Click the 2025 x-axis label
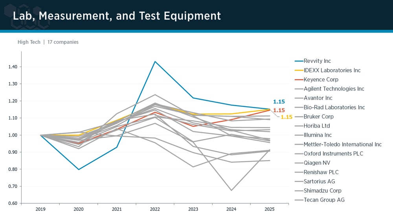Screen dimensions: 393x221 click(270, 209)
